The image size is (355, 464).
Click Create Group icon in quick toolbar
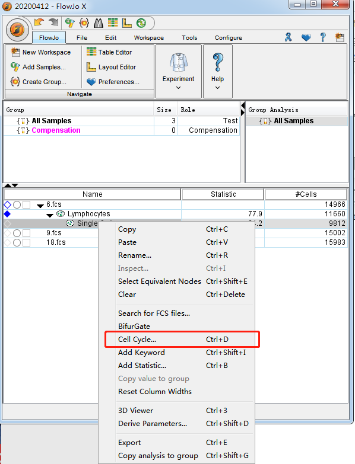[84, 23]
